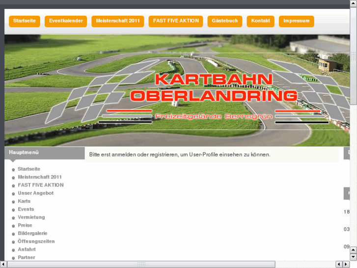357x268 pixels.
Task: Open FAST FIVE AKTION in the top navigation
Action: click(x=176, y=21)
